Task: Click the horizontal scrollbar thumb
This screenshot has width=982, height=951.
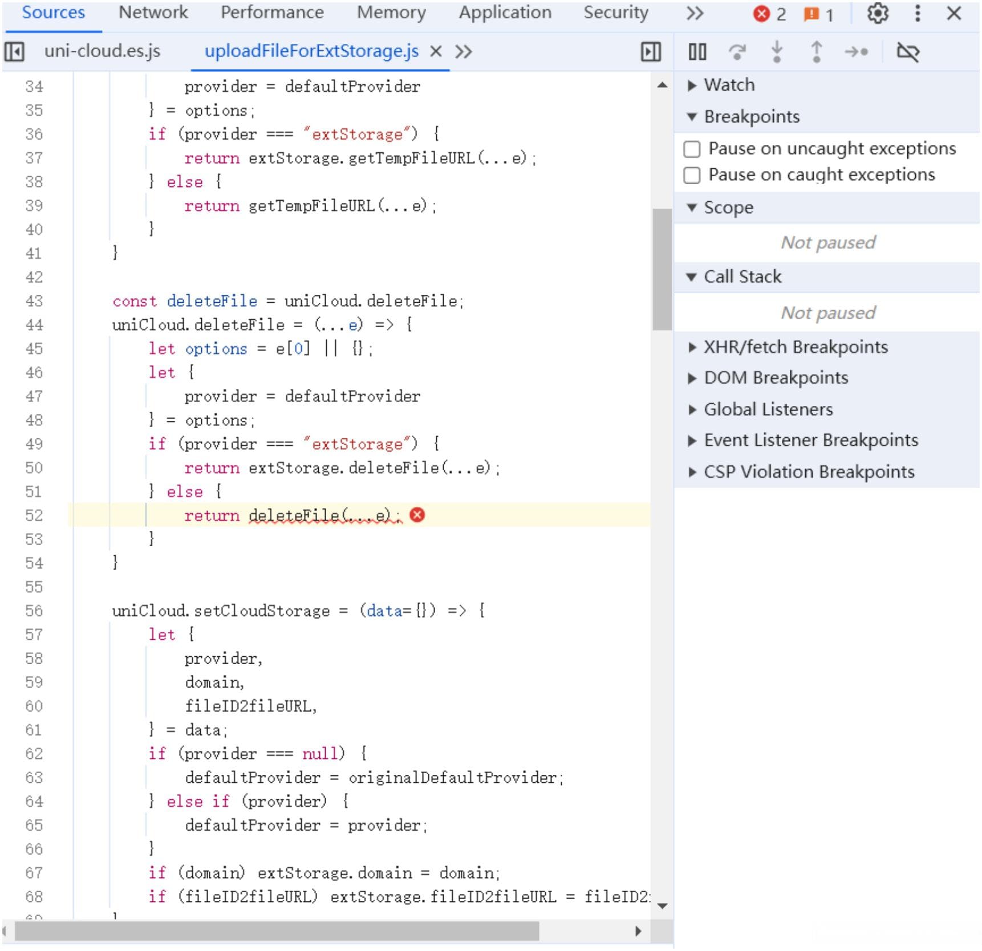Action: click(277, 931)
